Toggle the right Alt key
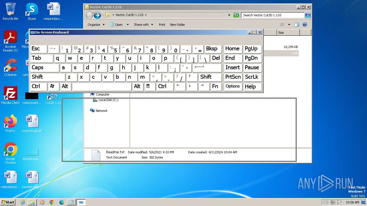 click(x=138, y=87)
